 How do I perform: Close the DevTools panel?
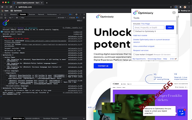point(84,14)
